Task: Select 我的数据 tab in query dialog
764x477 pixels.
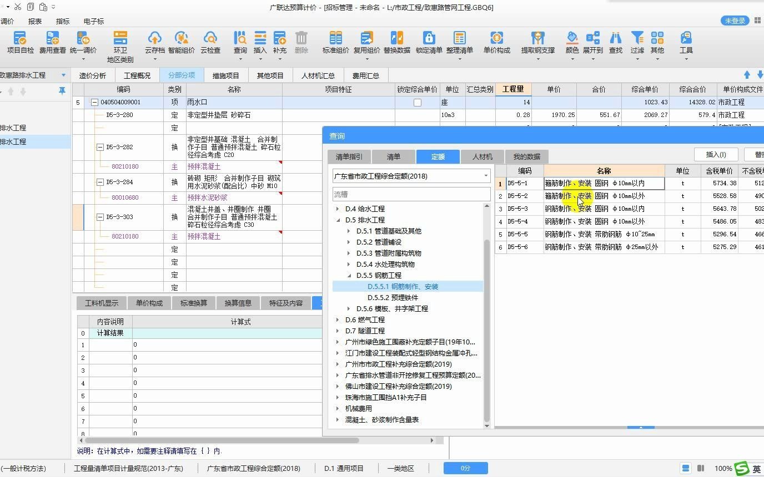Action: tap(527, 156)
